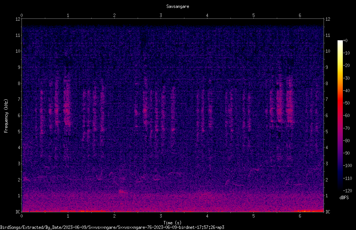Click the "-60" label on the color scale
This screenshot has width=356, height=230.
tap(346, 116)
